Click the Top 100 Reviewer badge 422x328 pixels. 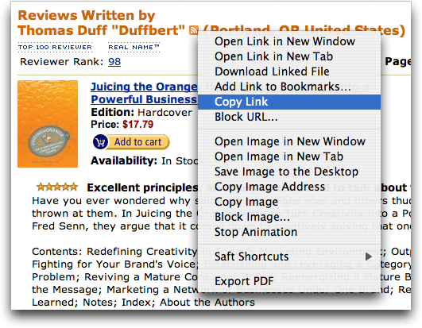[x=55, y=48]
